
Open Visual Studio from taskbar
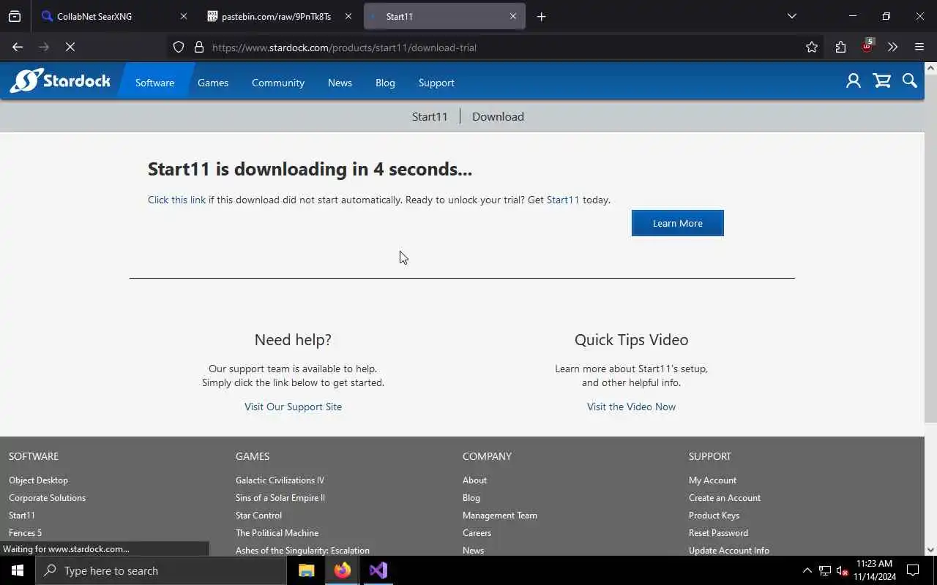click(x=378, y=570)
